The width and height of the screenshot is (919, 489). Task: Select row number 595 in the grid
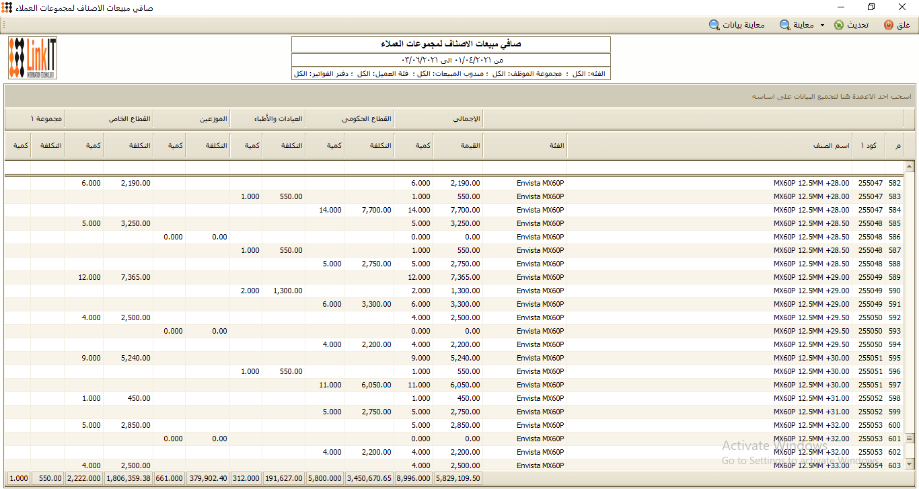tap(894, 358)
